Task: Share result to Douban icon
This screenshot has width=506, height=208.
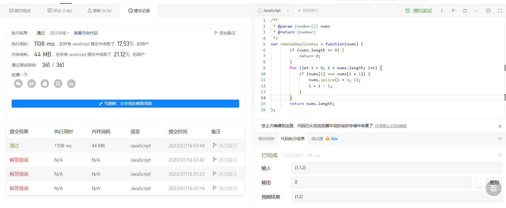Action: coord(58,84)
